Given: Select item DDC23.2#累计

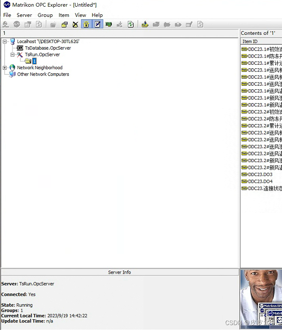Looking at the screenshot, I should [265, 125].
